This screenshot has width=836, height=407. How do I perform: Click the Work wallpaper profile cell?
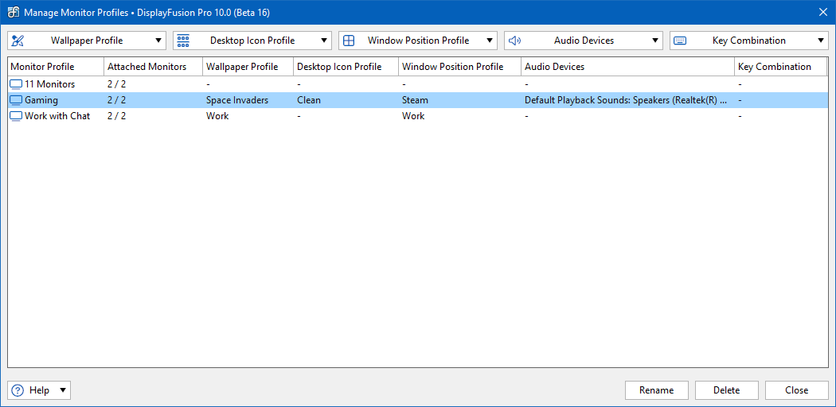click(217, 116)
